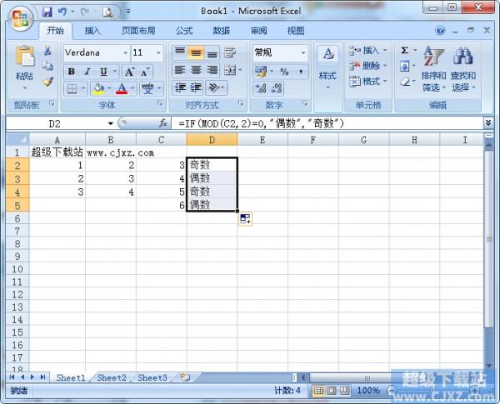Viewport: 500px width, 404px height.
Task: Toggle bottom vertical alignment
Action: coord(212,52)
